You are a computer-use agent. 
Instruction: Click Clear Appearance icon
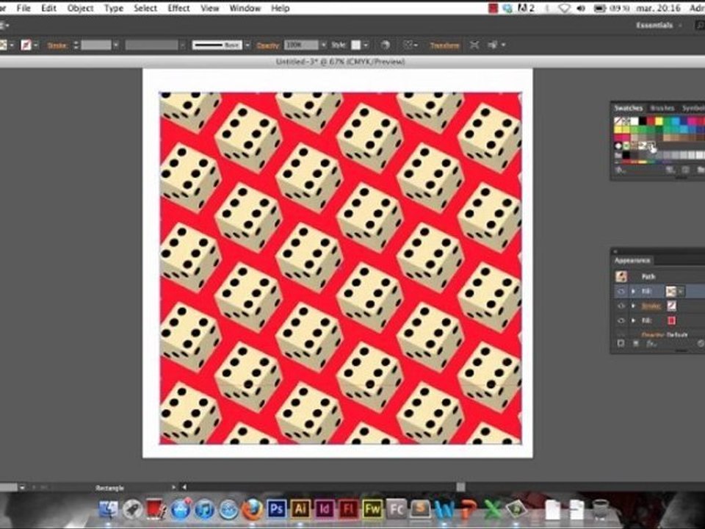tap(701, 344)
